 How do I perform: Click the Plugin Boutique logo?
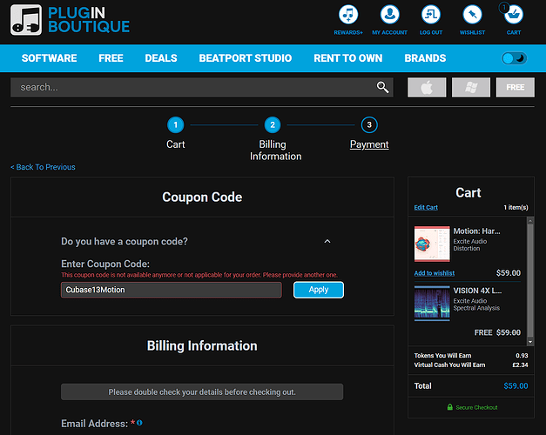click(70, 20)
